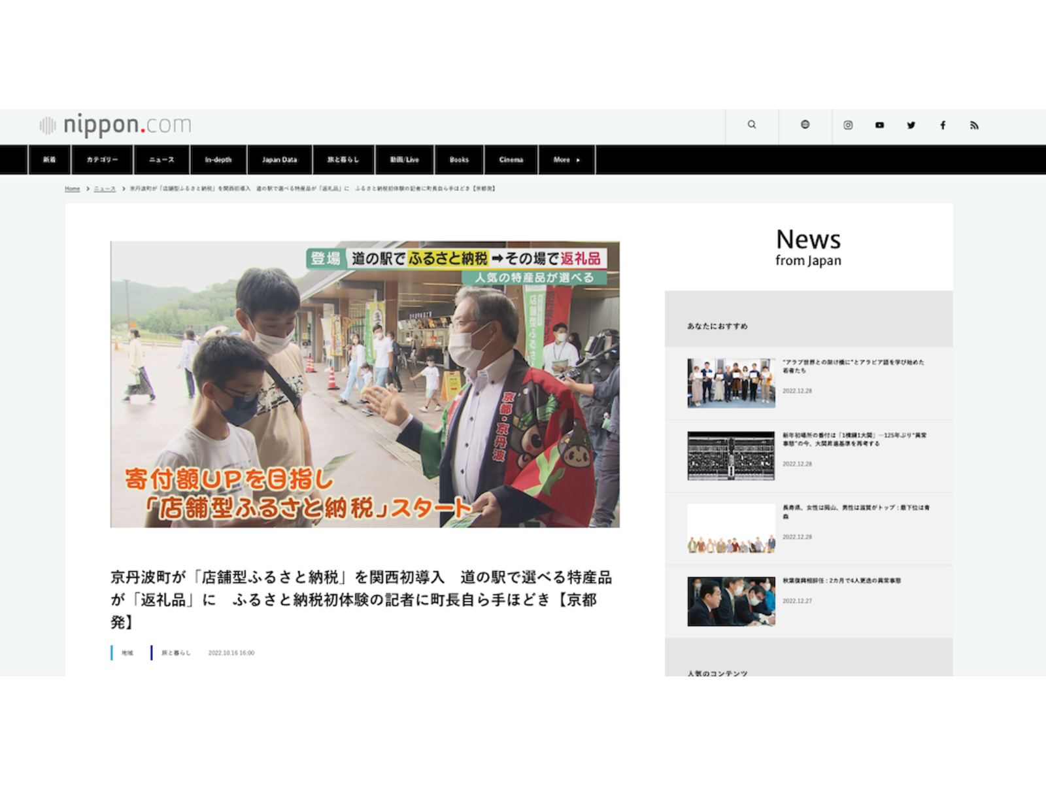The height and width of the screenshot is (785, 1046).
Task: Open the アラブ世界との架け橋に article title
Action: click(854, 366)
